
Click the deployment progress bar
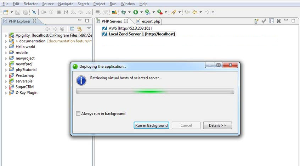[x=155, y=91]
